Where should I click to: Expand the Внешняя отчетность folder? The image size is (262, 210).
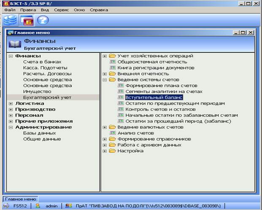105,74
